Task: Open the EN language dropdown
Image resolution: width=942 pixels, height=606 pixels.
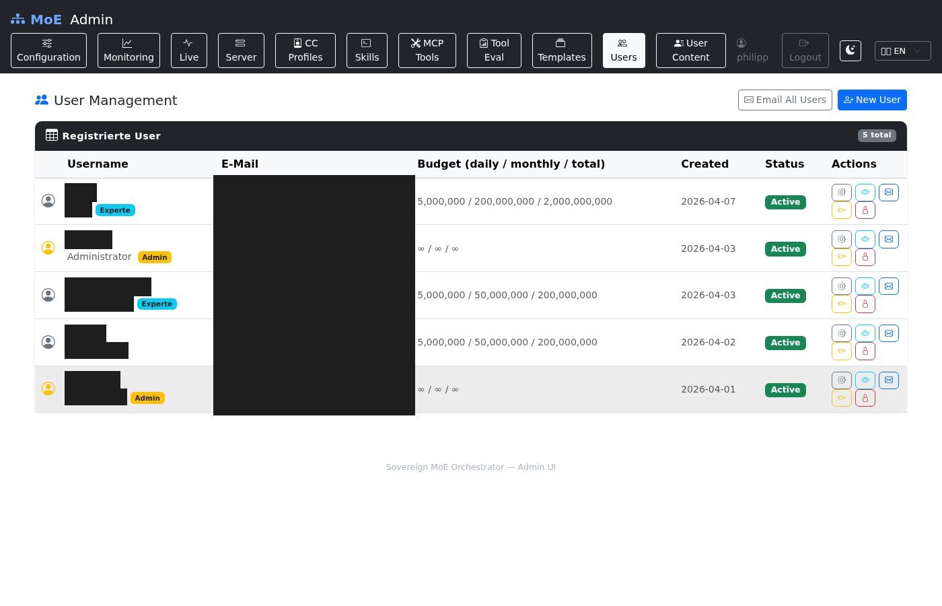Action: 902,50
